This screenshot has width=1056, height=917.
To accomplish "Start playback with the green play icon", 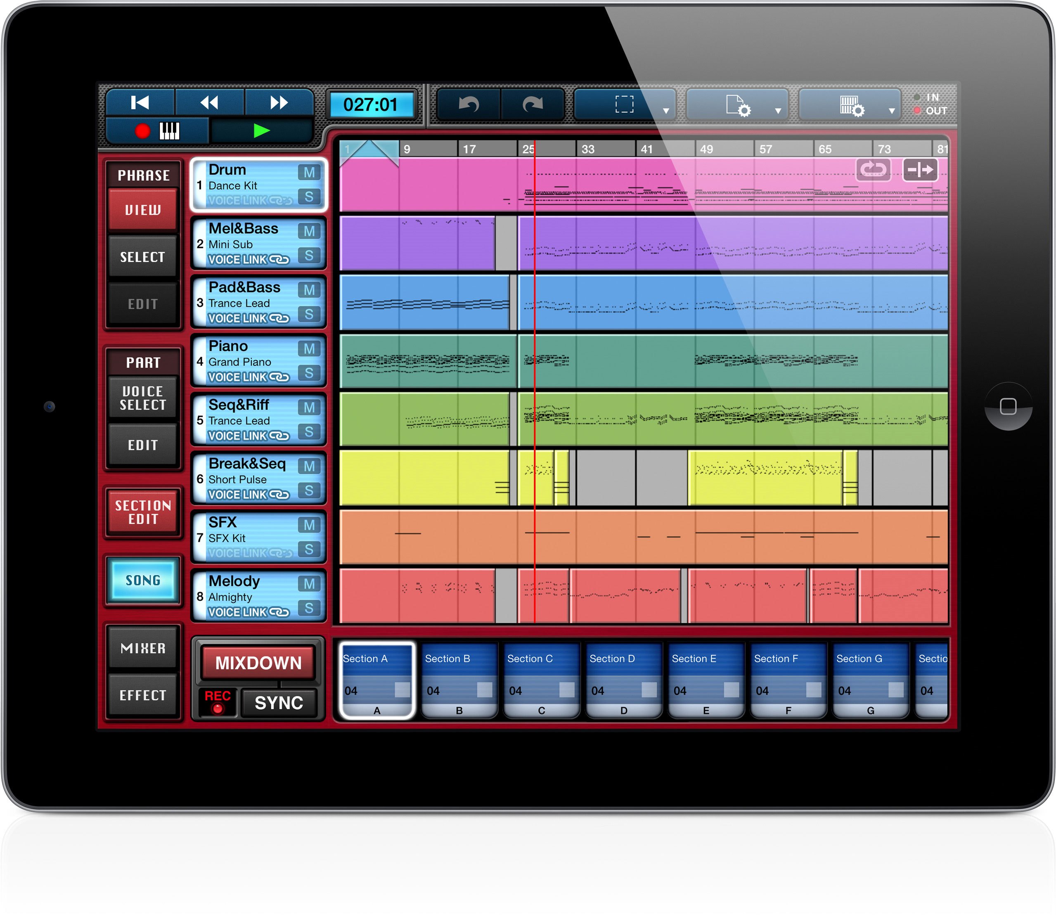I will [x=261, y=131].
